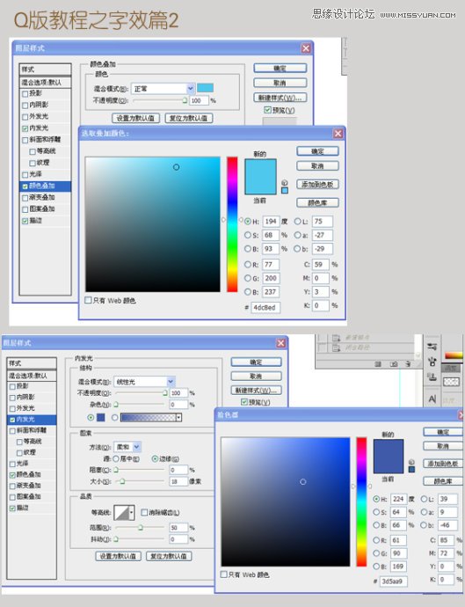Open 混合模式 dropdown showing 正常
This screenshot has height=607, width=465.
tap(163, 89)
